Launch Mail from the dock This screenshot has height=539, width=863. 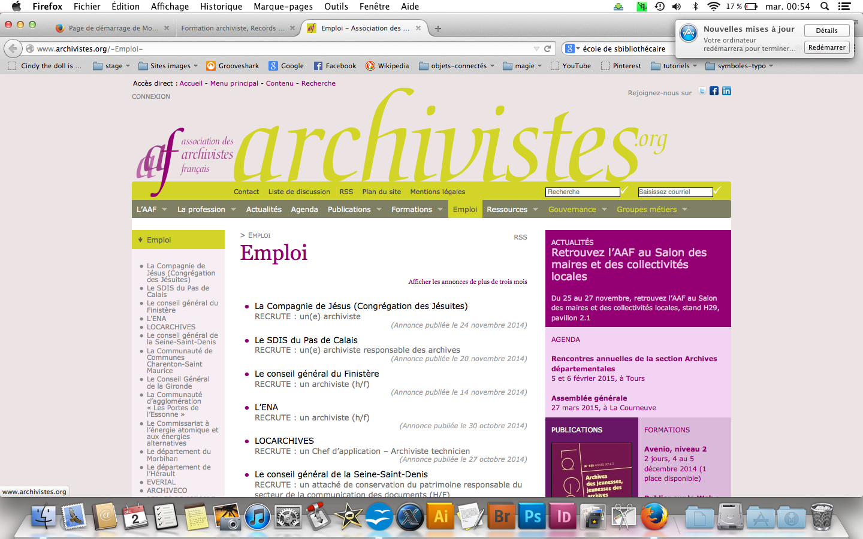click(74, 516)
